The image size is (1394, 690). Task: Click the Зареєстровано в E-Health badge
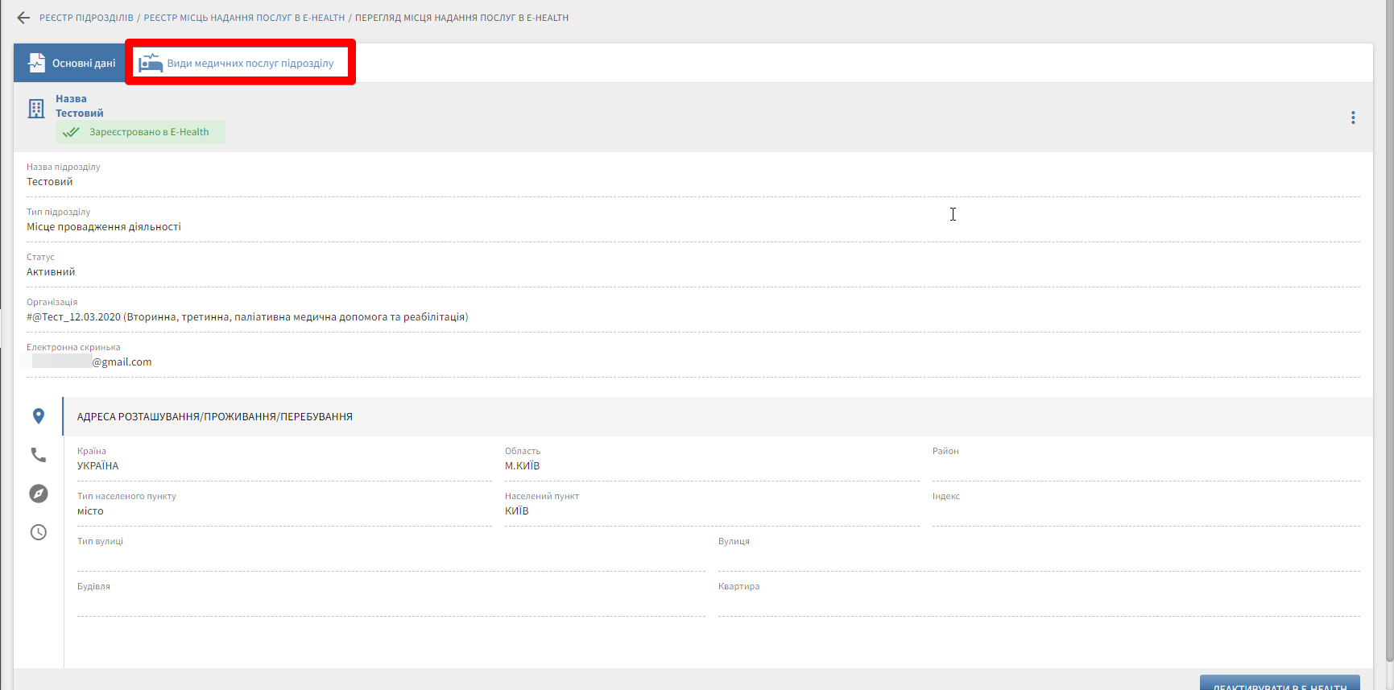(x=148, y=132)
